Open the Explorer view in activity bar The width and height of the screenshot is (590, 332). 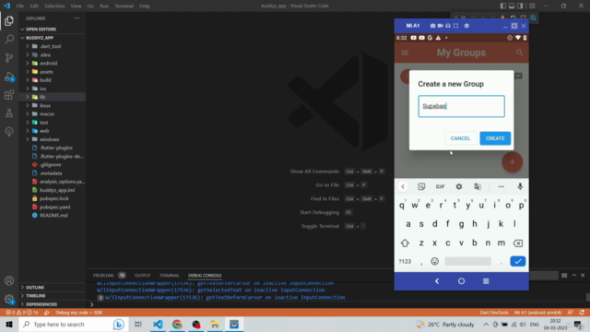click(x=9, y=20)
